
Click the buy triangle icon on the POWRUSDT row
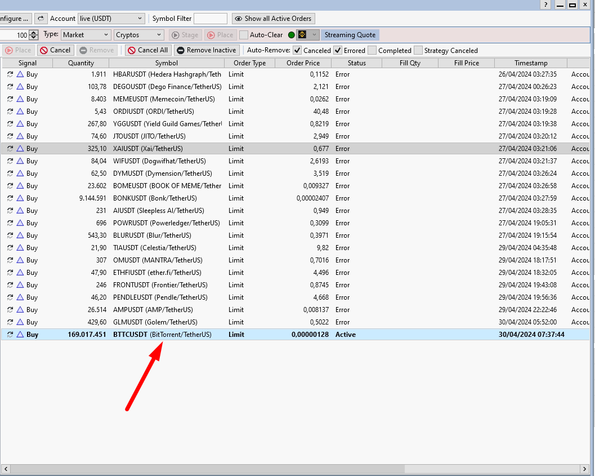click(20, 223)
